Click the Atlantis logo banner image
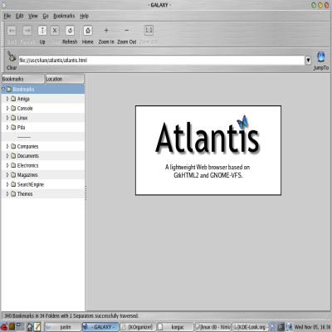 point(208,150)
